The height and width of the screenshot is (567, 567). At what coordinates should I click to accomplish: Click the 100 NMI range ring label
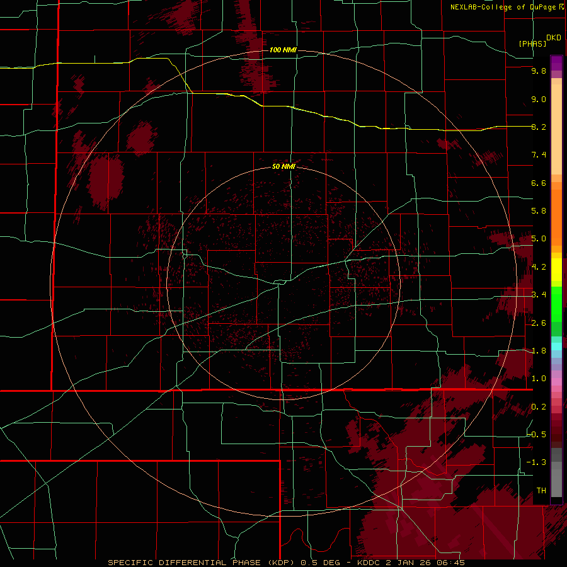[283, 50]
